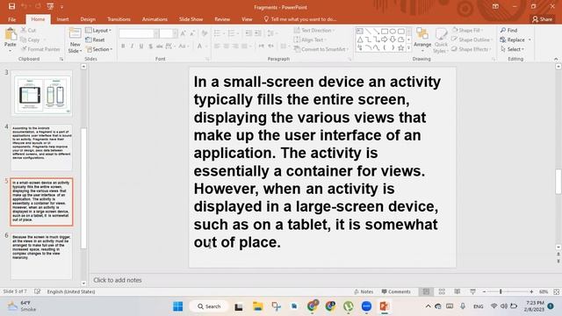The width and height of the screenshot is (562, 316).
Task: Expand the shapes gallery More arrow
Action: [408, 48]
